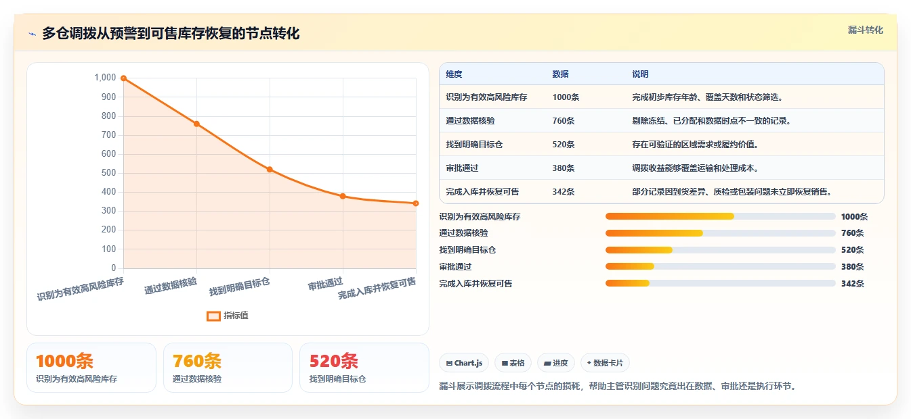911x419 pixels.
Task: Click table cell 通过数据核验
Action: coord(470,121)
